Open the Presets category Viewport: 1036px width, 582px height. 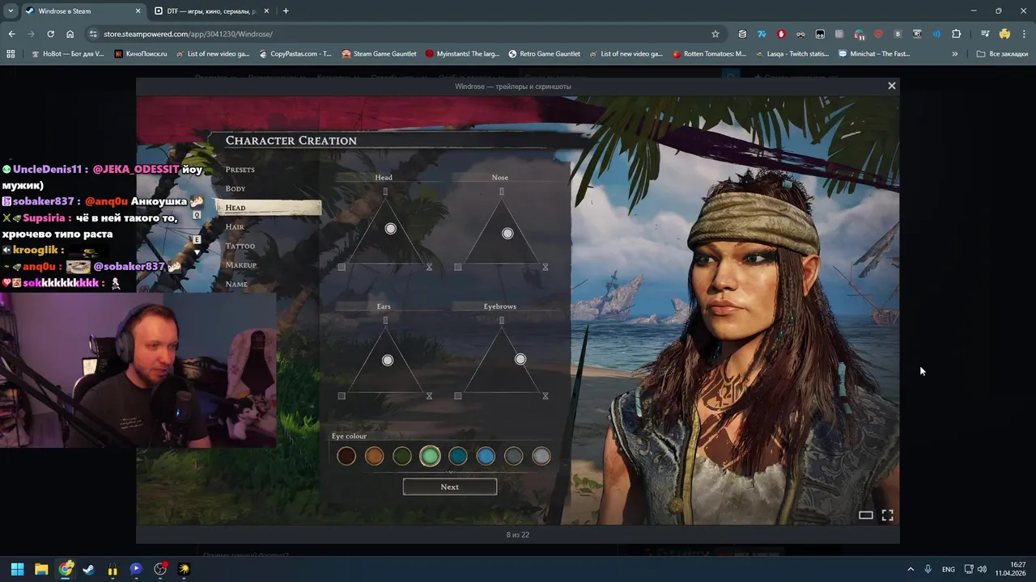(240, 170)
